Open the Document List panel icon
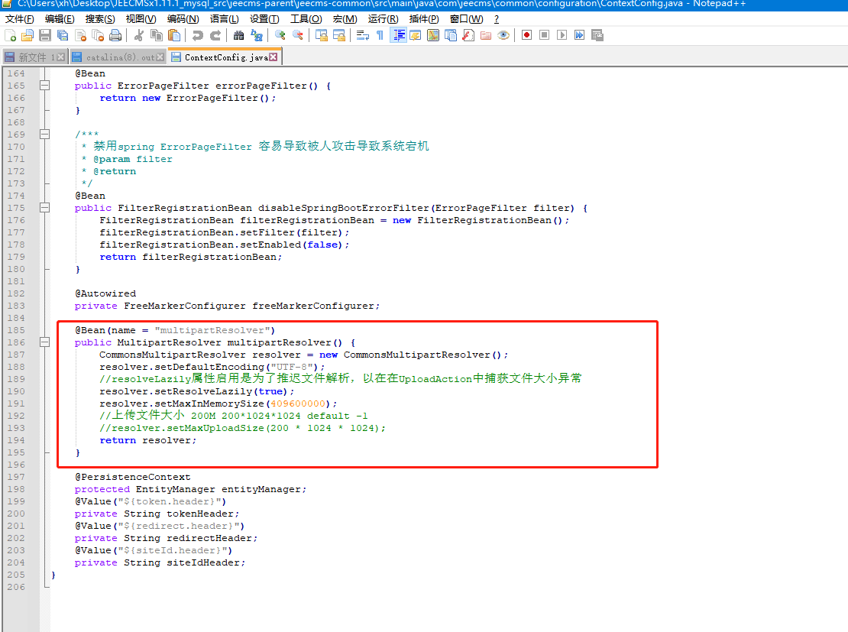 (451, 36)
